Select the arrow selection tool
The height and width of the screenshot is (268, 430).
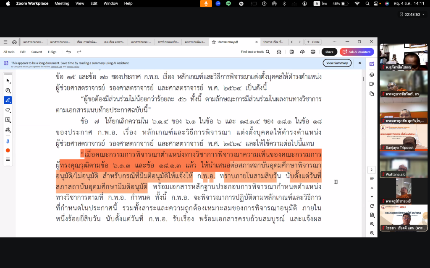click(8, 80)
